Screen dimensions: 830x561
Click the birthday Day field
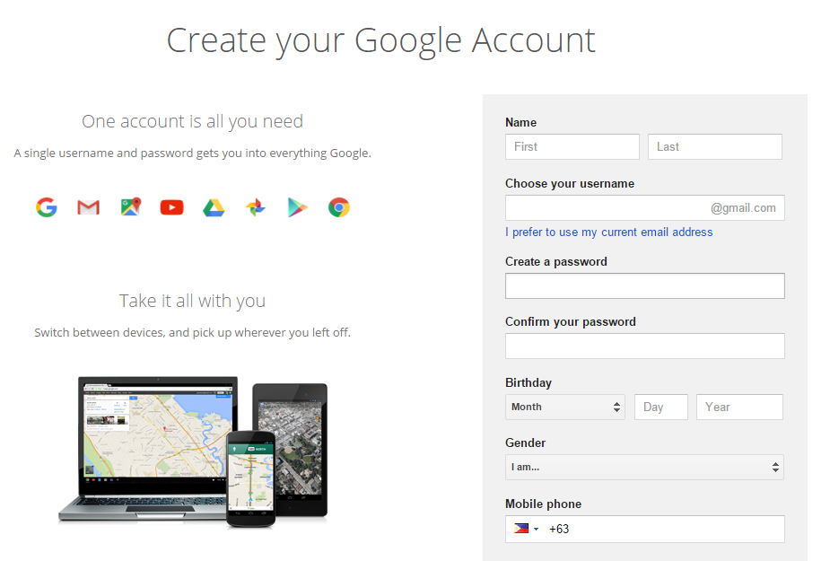(x=661, y=407)
